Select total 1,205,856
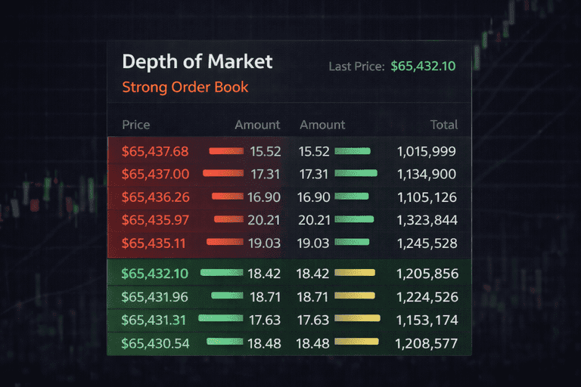This screenshot has width=581, height=387. pyautogui.click(x=427, y=274)
